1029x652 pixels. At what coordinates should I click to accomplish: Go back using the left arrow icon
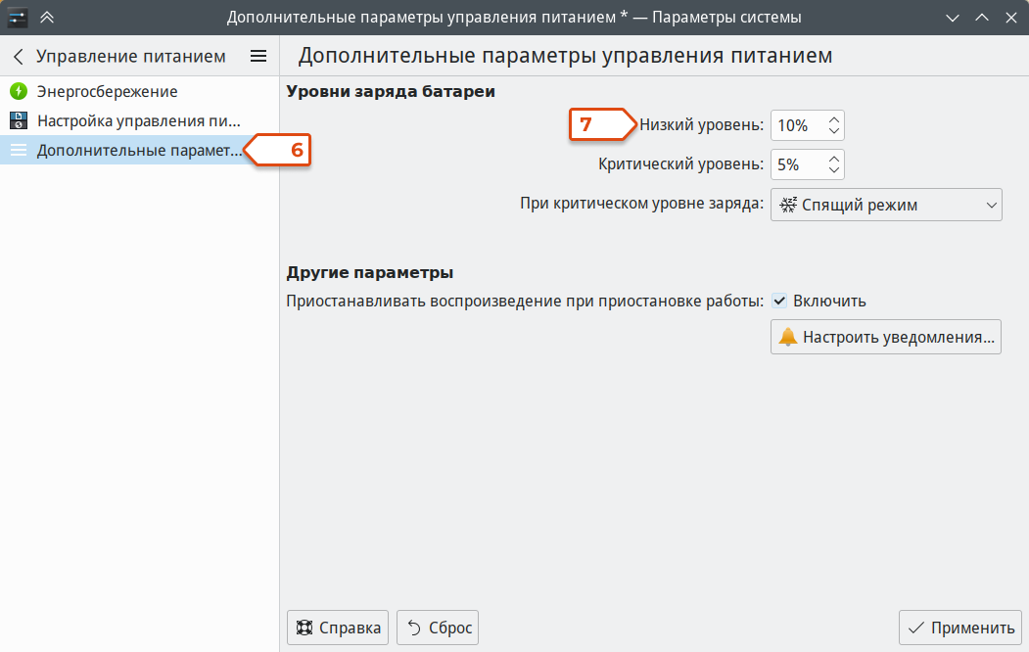coord(19,57)
